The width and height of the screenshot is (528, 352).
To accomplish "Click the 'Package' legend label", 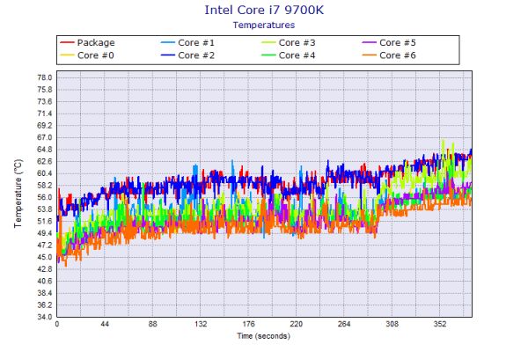I will tap(96, 43).
